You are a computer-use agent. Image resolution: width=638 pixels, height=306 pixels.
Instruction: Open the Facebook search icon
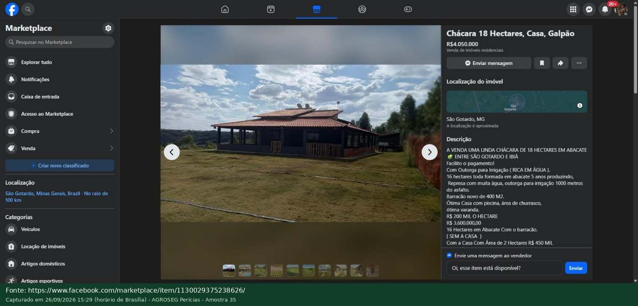pos(28,9)
